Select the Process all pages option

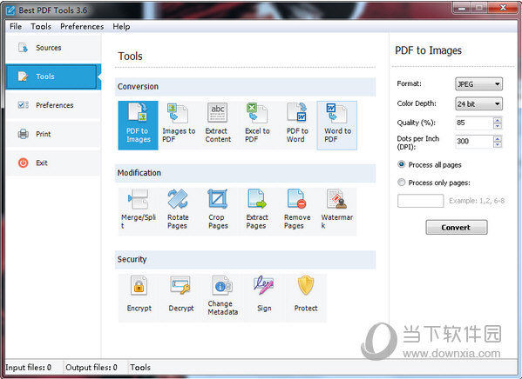tap(430, 165)
